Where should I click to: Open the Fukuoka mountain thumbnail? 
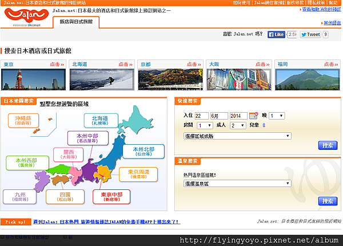click(x=308, y=80)
